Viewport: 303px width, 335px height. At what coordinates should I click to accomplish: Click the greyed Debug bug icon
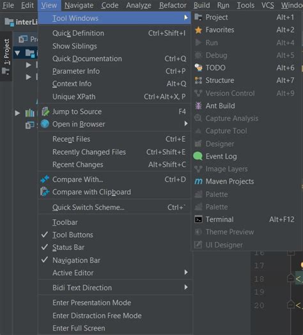coord(198,55)
